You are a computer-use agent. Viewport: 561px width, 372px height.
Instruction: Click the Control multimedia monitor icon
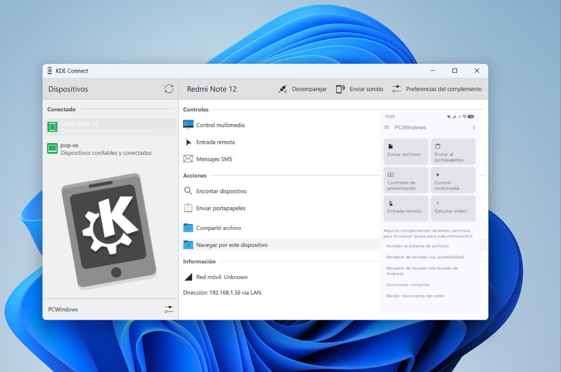pyautogui.click(x=188, y=125)
